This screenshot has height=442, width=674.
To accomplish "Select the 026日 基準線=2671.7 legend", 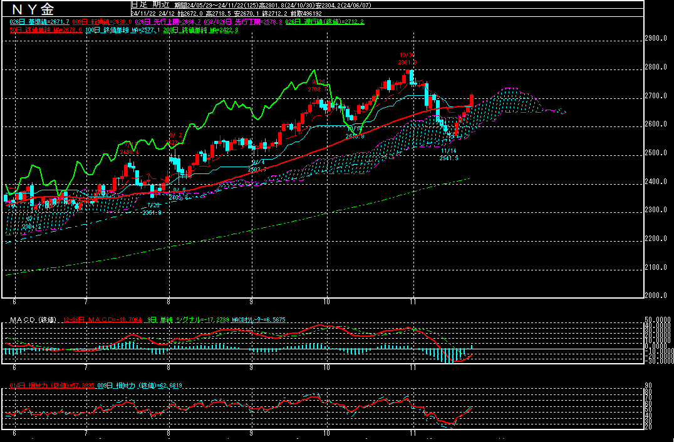I will click(x=39, y=22).
